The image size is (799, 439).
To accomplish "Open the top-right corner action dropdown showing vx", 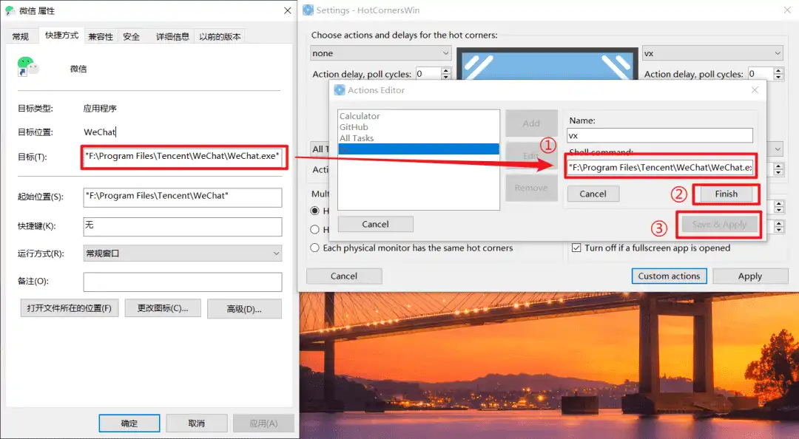I will click(712, 53).
